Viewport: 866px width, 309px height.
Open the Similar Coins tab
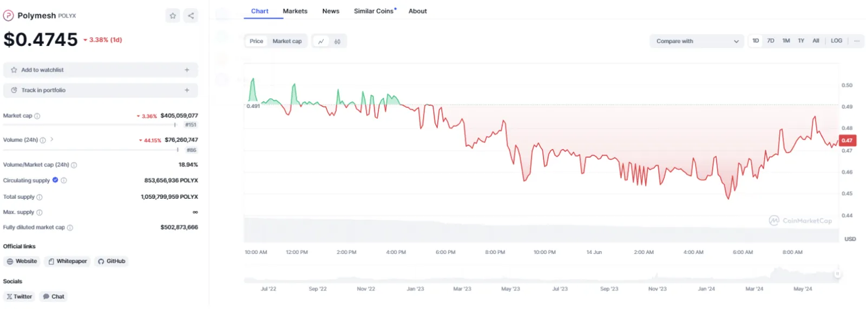point(375,11)
